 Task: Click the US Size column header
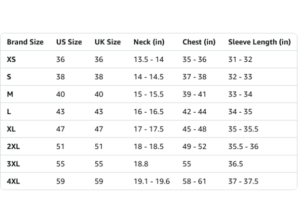tap(69, 42)
